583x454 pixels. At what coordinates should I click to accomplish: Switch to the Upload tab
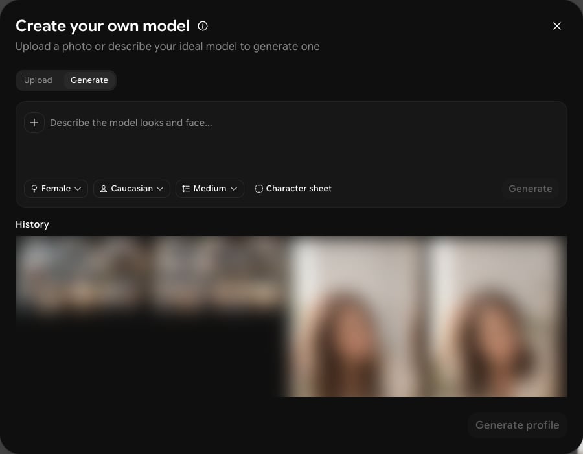(x=38, y=80)
